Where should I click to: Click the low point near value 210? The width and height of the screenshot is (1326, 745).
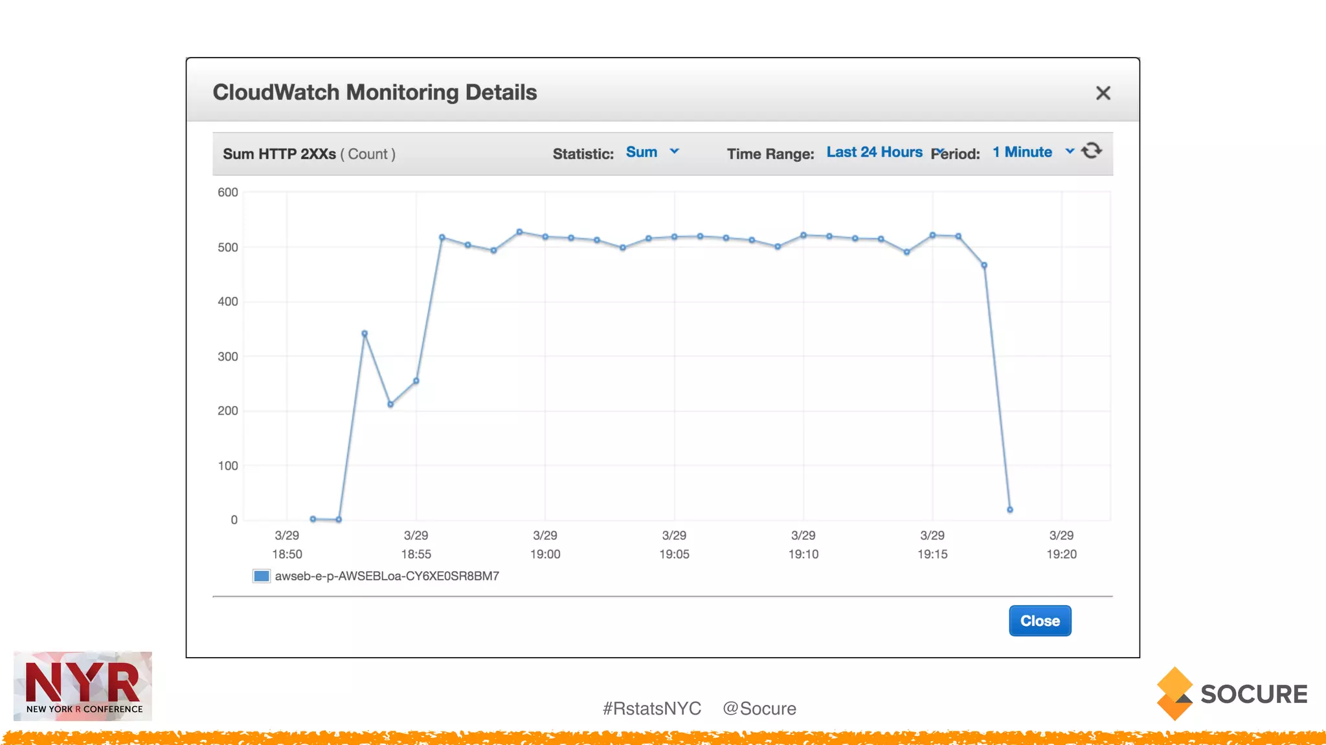click(390, 404)
